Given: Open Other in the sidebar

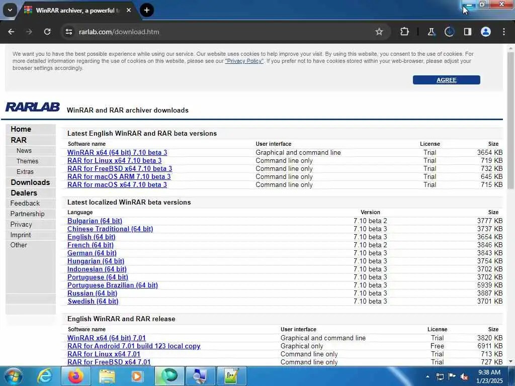Looking at the screenshot, I should click(19, 245).
